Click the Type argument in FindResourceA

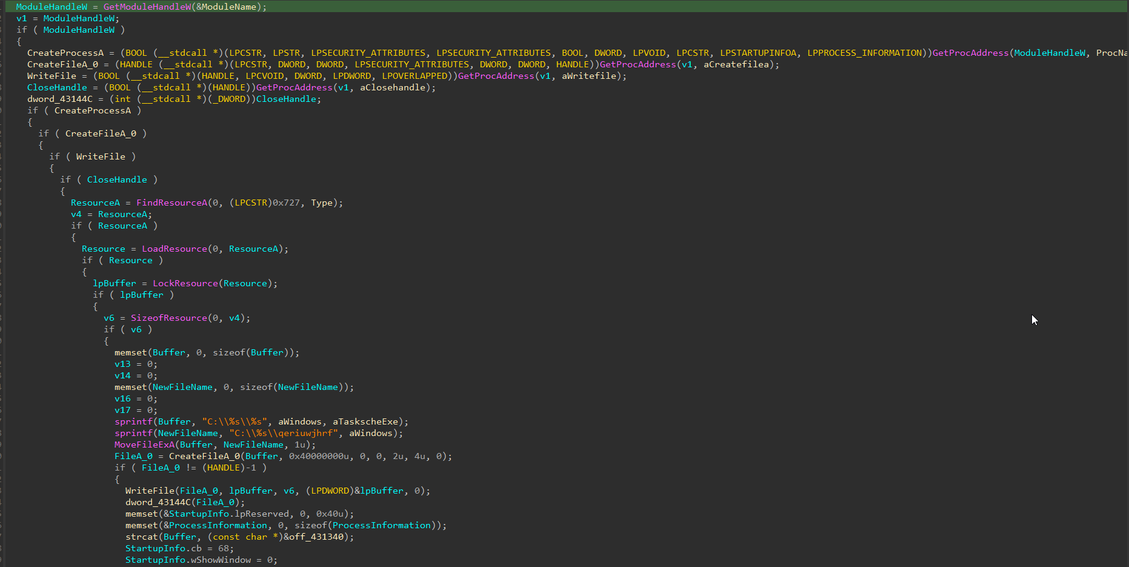[322, 203]
